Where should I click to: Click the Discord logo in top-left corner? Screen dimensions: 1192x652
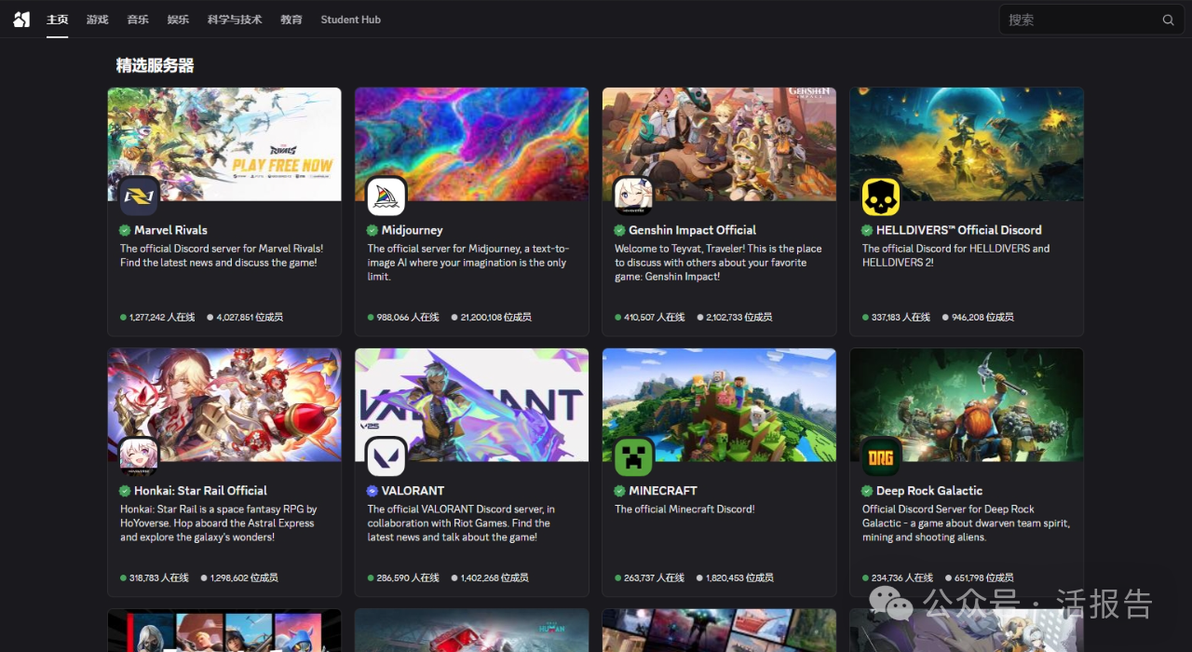pos(21,20)
